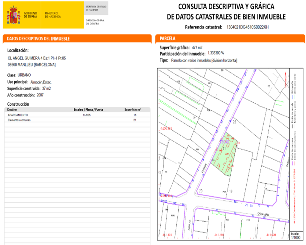
Task: Select cadastral reference 1304021DG4510S0022XH
Action: [x=248, y=27]
